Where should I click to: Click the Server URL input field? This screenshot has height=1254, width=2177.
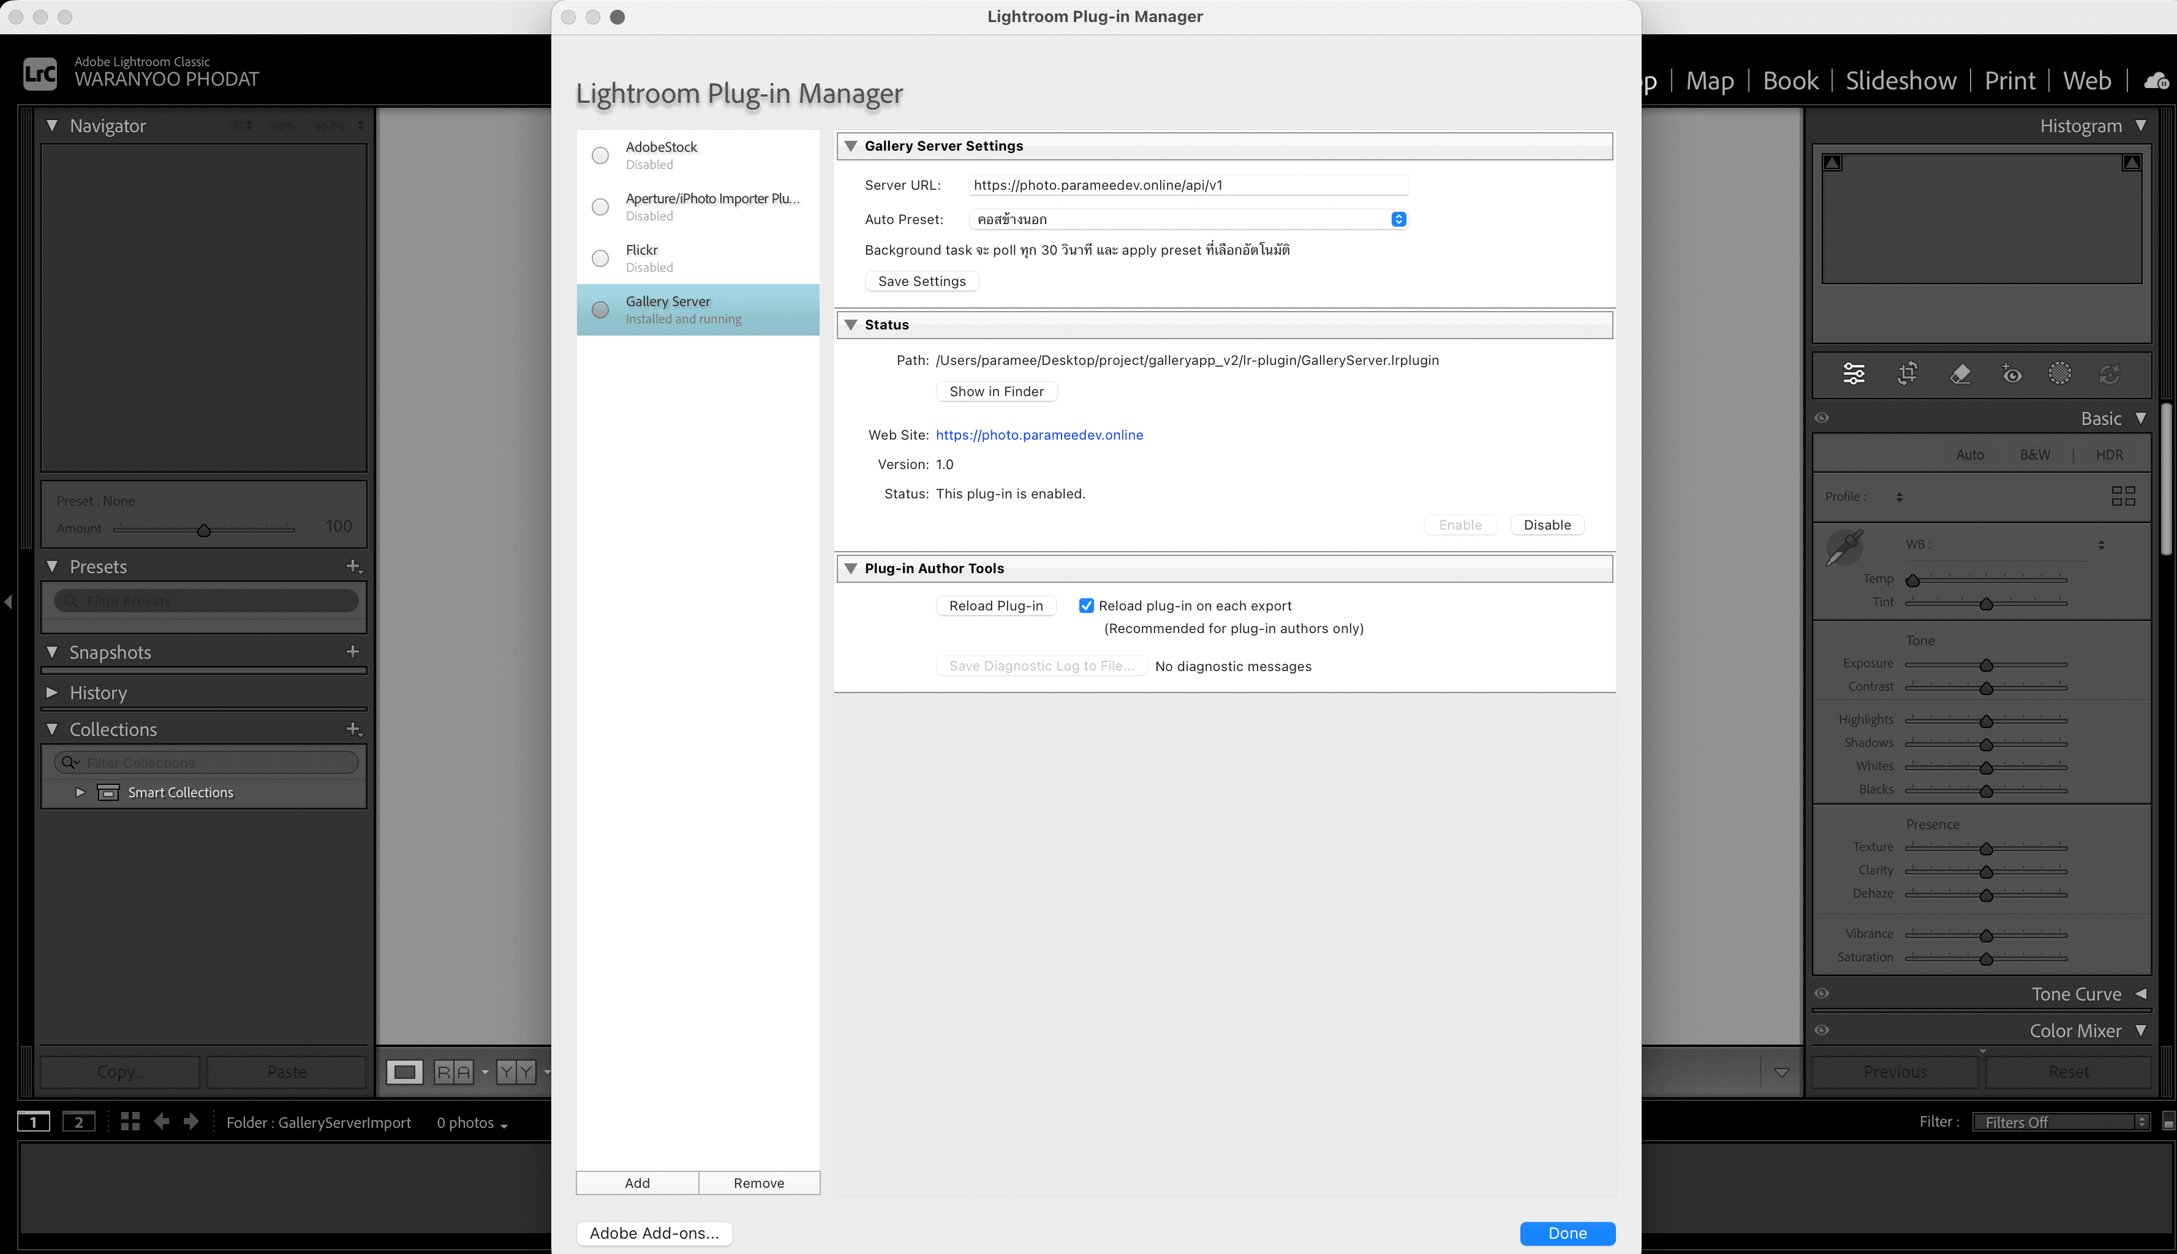tap(1189, 184)
